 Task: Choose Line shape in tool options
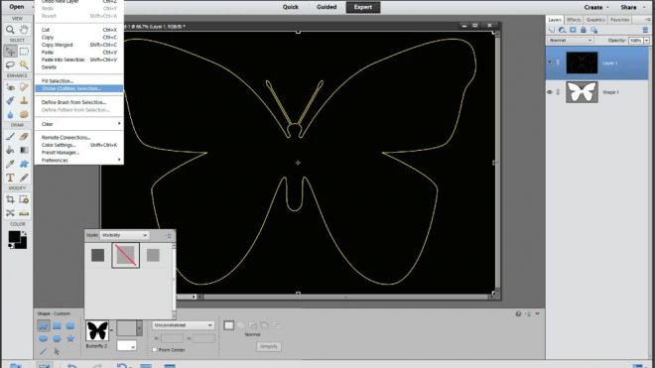tap(43, 352)
